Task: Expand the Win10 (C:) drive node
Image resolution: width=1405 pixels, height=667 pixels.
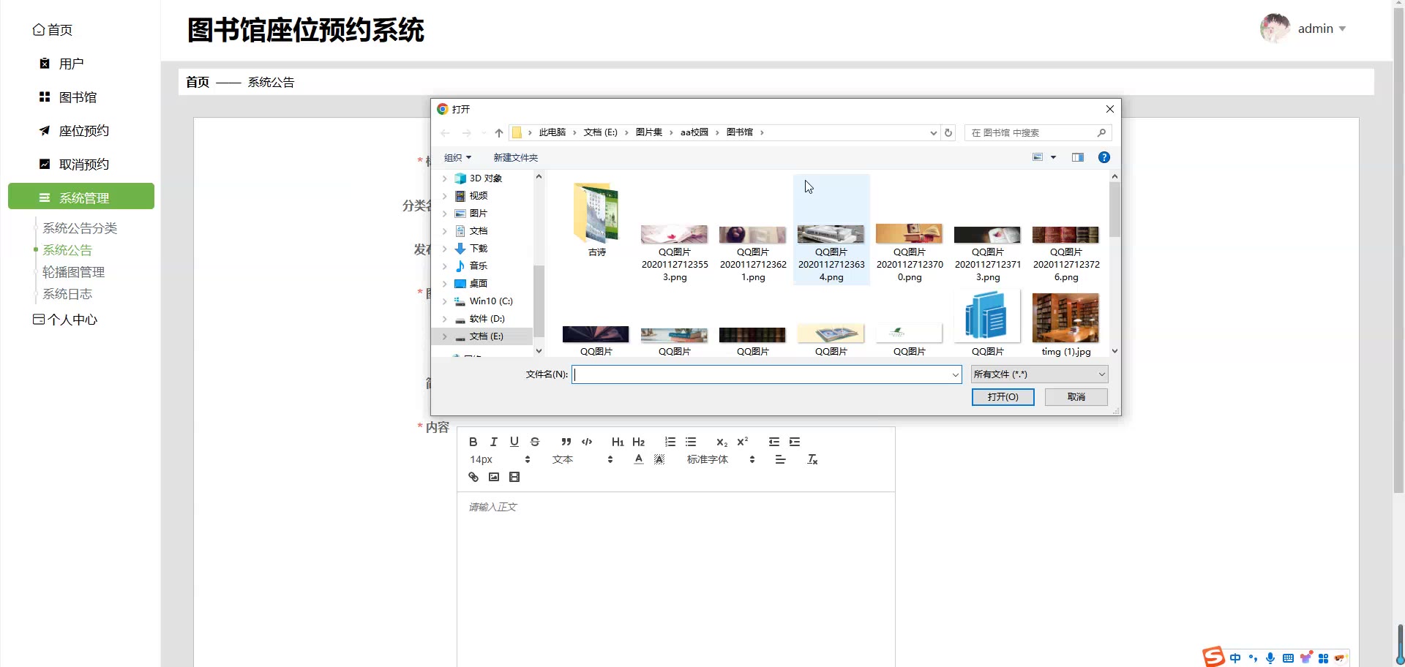Action: pos(444,301)
